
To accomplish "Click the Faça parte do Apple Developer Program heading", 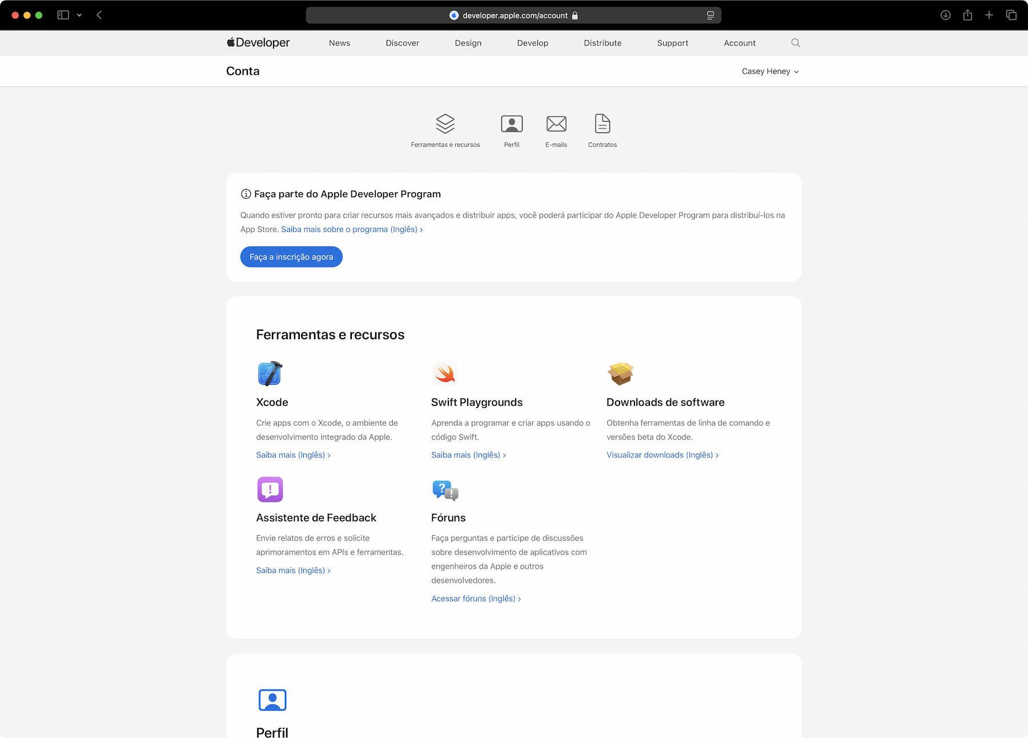I will click(x=347, y=194).
